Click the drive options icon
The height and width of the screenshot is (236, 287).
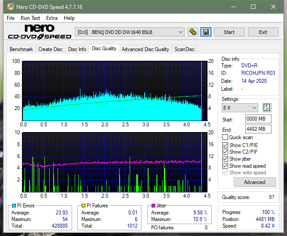[x=193, y=32]
